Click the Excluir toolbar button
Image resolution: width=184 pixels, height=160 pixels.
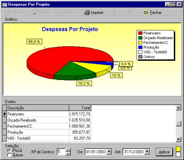[68, 13]
